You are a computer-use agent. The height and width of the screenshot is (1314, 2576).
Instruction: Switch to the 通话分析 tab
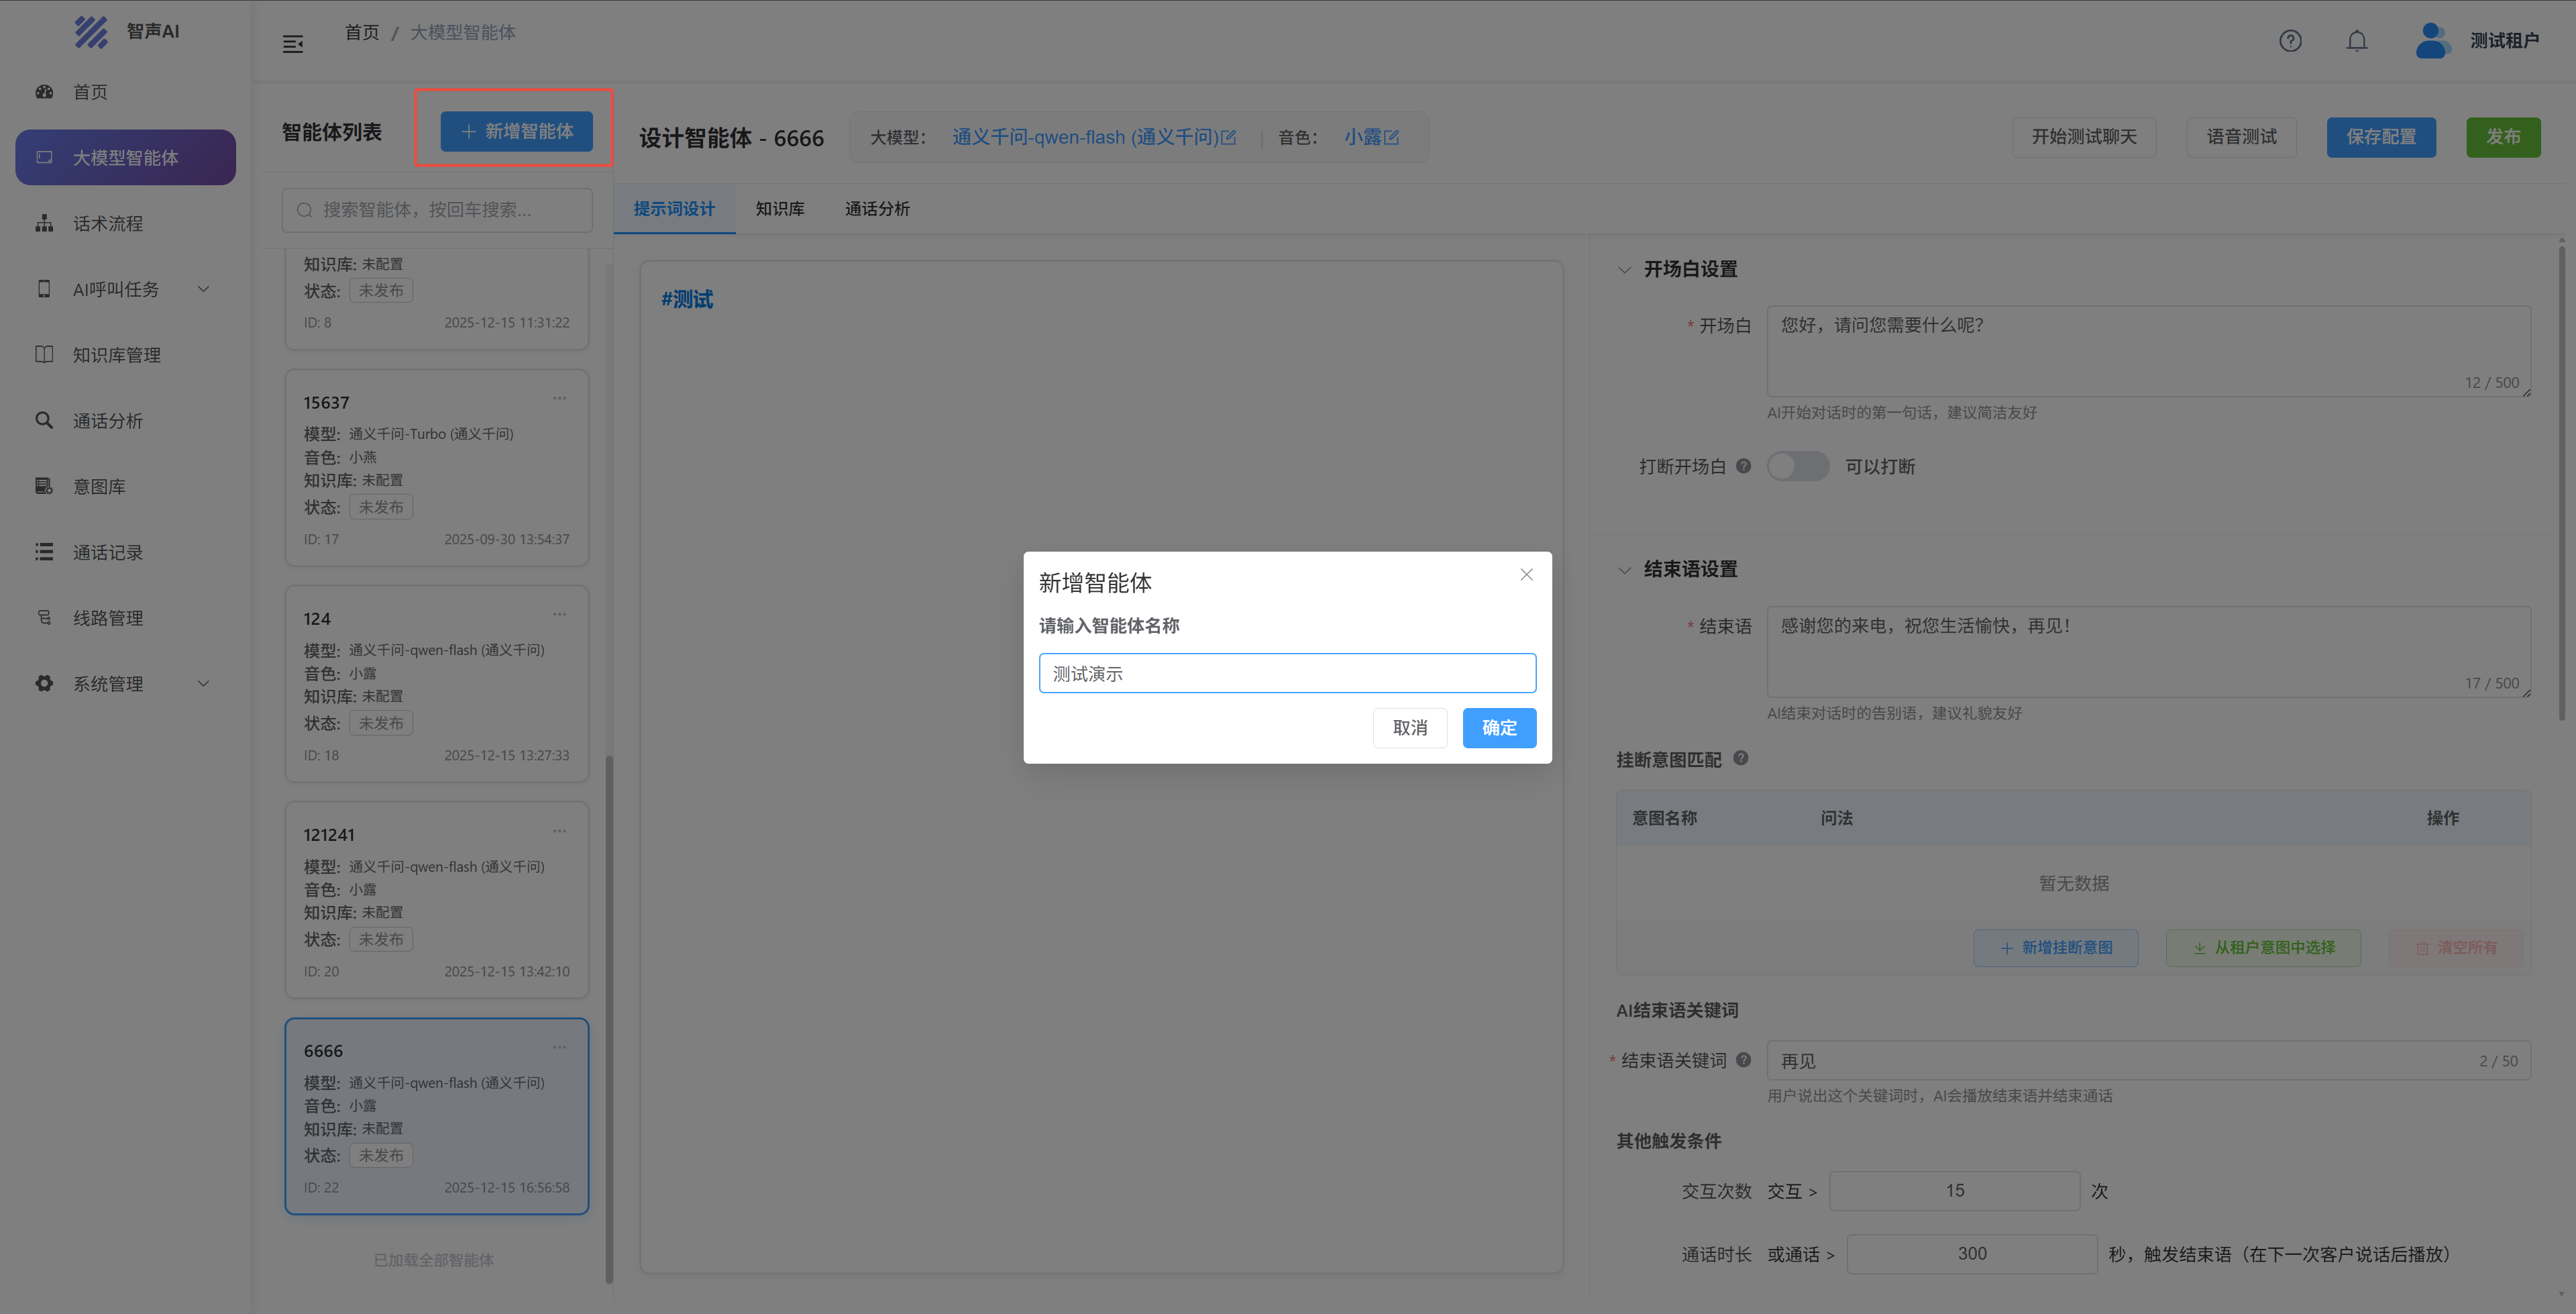pos(876,209)
